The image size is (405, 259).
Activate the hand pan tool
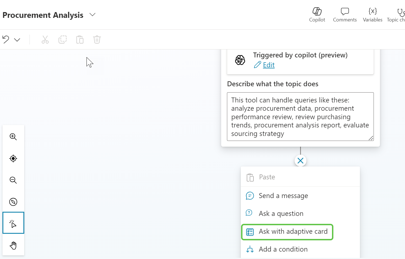[x=13, y=245]
